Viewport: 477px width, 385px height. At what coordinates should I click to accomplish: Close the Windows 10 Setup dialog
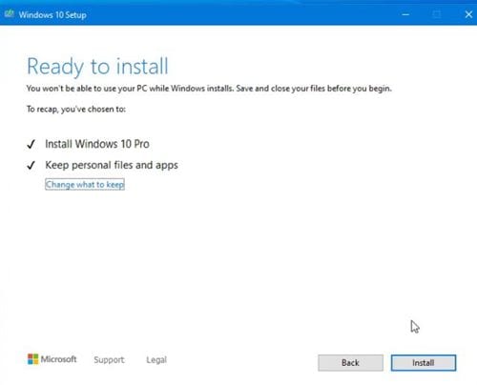point(468,14)
